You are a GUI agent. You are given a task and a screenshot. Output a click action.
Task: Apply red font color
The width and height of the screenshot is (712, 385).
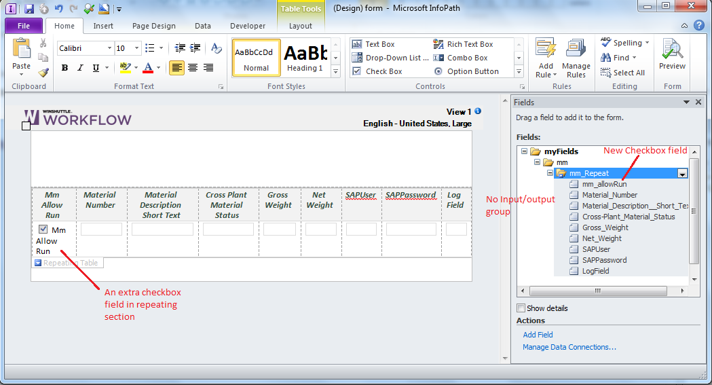(x=148, y=68)
